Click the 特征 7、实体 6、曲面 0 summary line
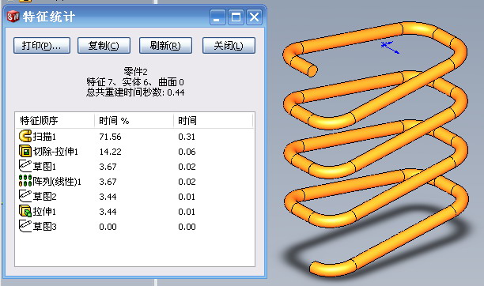Viewport: 484px width, 286px height. [135, 82]
